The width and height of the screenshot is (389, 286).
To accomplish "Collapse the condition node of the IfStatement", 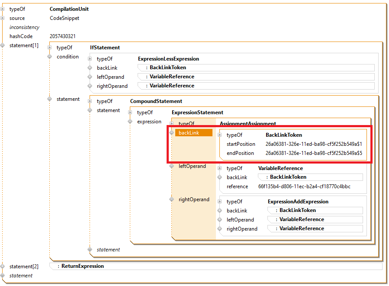I will (x=50, y=57).
